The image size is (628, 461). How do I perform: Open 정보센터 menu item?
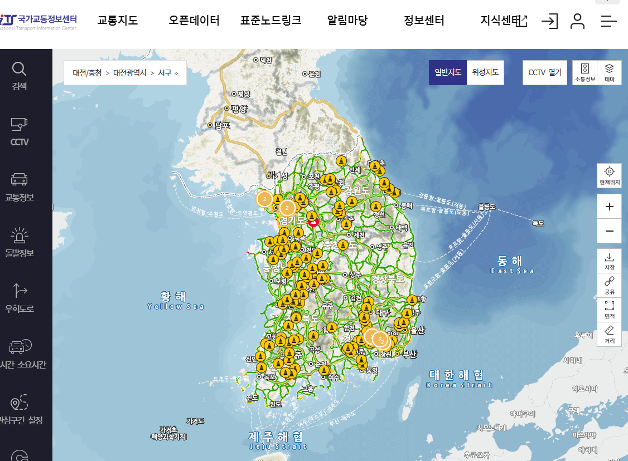click(424, 21)
